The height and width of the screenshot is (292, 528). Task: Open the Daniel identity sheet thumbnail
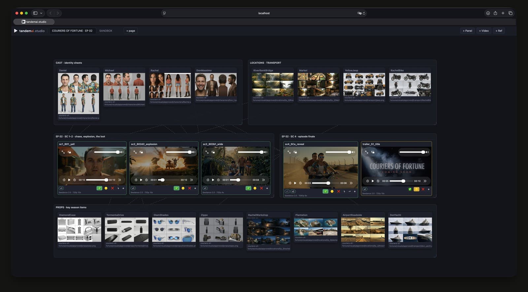pos(79,94)
